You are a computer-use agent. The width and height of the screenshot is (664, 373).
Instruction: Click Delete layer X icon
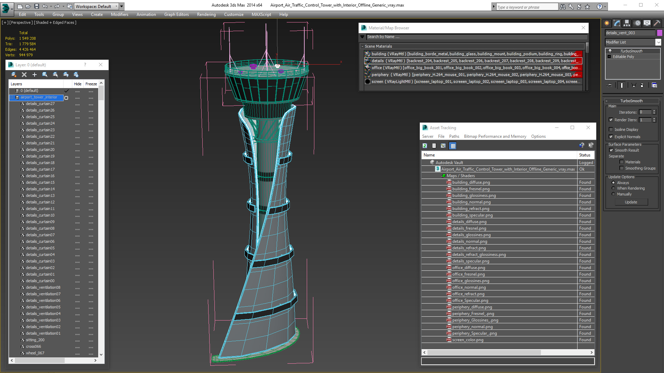tap(24, 75)
